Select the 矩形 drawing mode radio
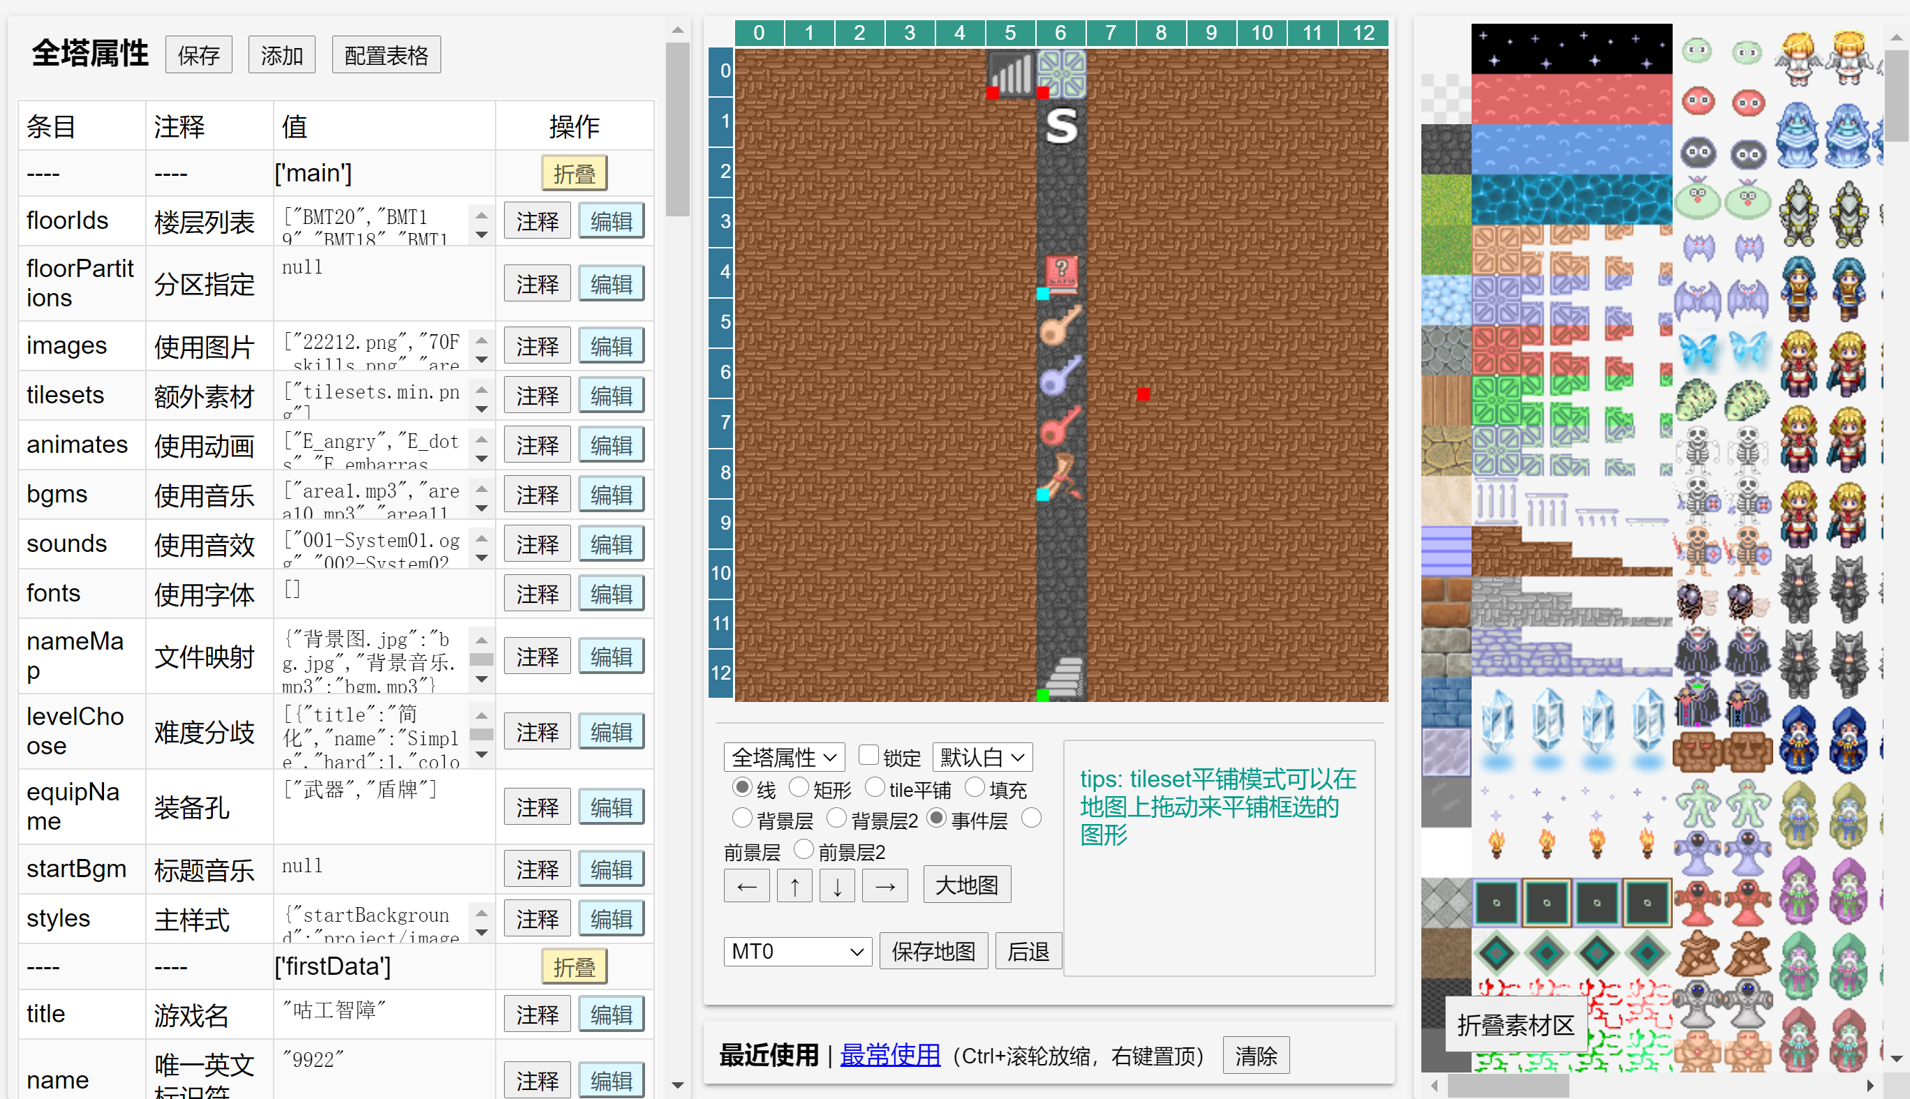This screenshot has height=1099, width=1910. click(x=799, y=787)
